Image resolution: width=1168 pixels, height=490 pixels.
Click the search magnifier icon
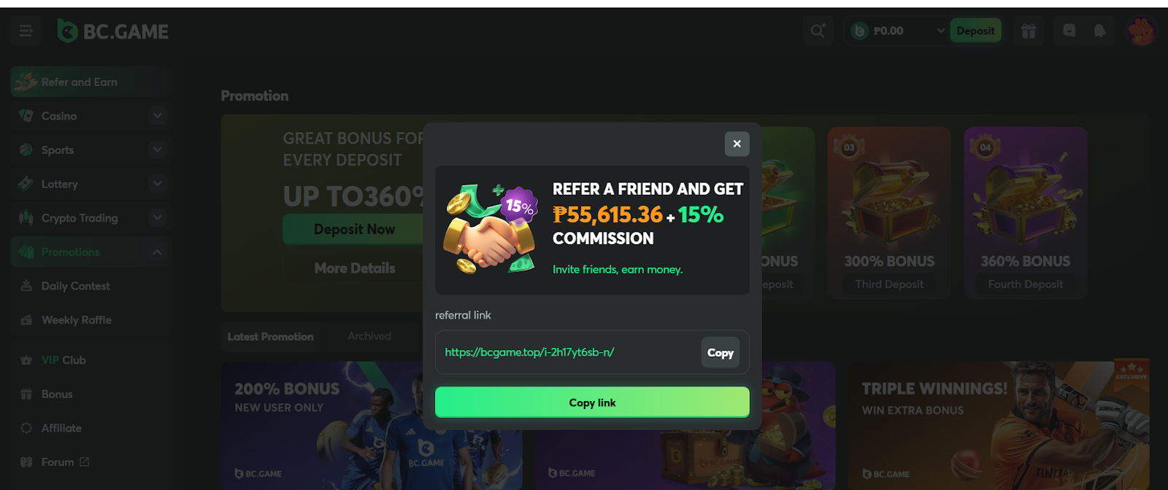818,31
